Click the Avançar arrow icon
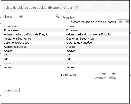This screenshot has width=131, height=104. coord(104,74)
